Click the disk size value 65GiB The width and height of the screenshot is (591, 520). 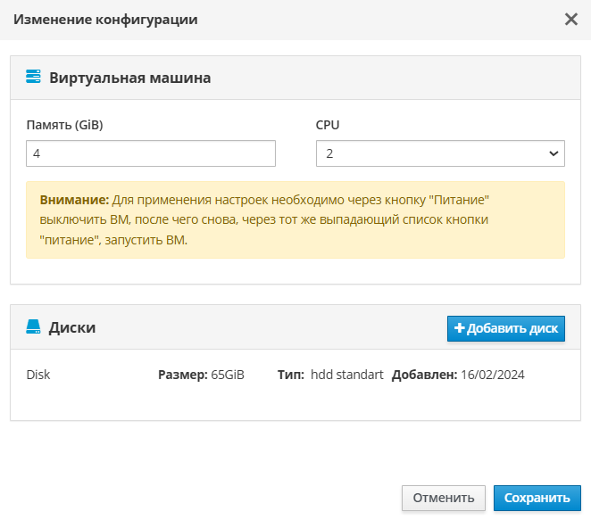coord(228,375)
